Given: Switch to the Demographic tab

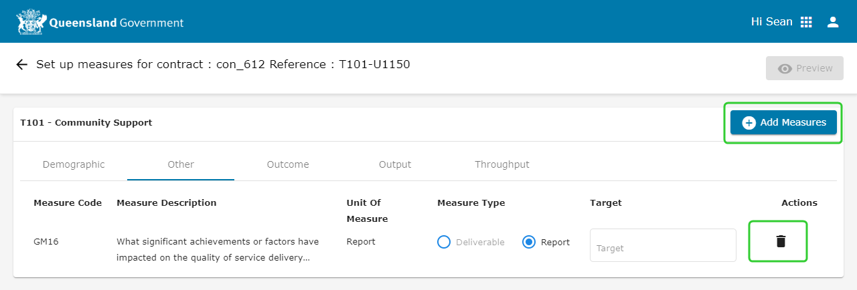Looking at the screenshot, I should tap(74, 164).
